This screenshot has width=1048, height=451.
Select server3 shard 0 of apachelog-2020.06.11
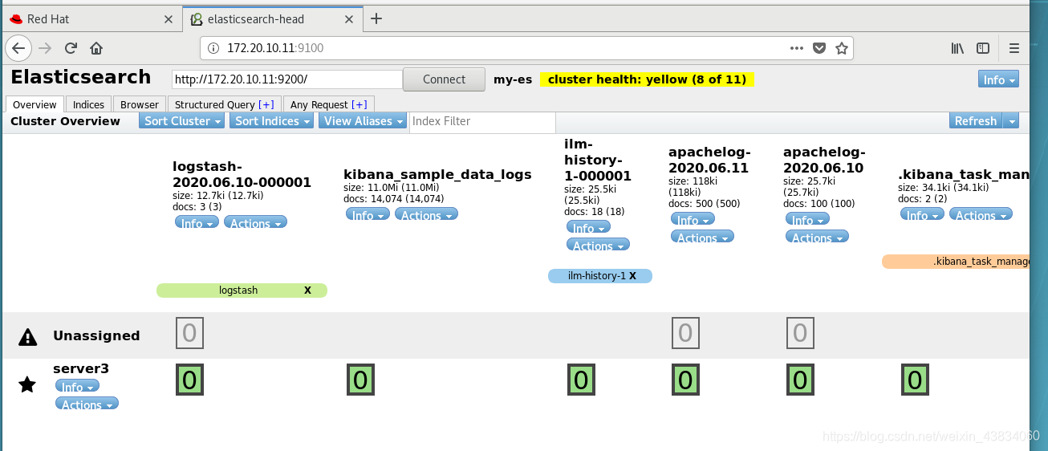684,380
